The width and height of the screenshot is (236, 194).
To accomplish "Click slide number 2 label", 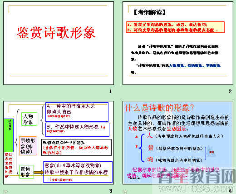I will (230, 91).
